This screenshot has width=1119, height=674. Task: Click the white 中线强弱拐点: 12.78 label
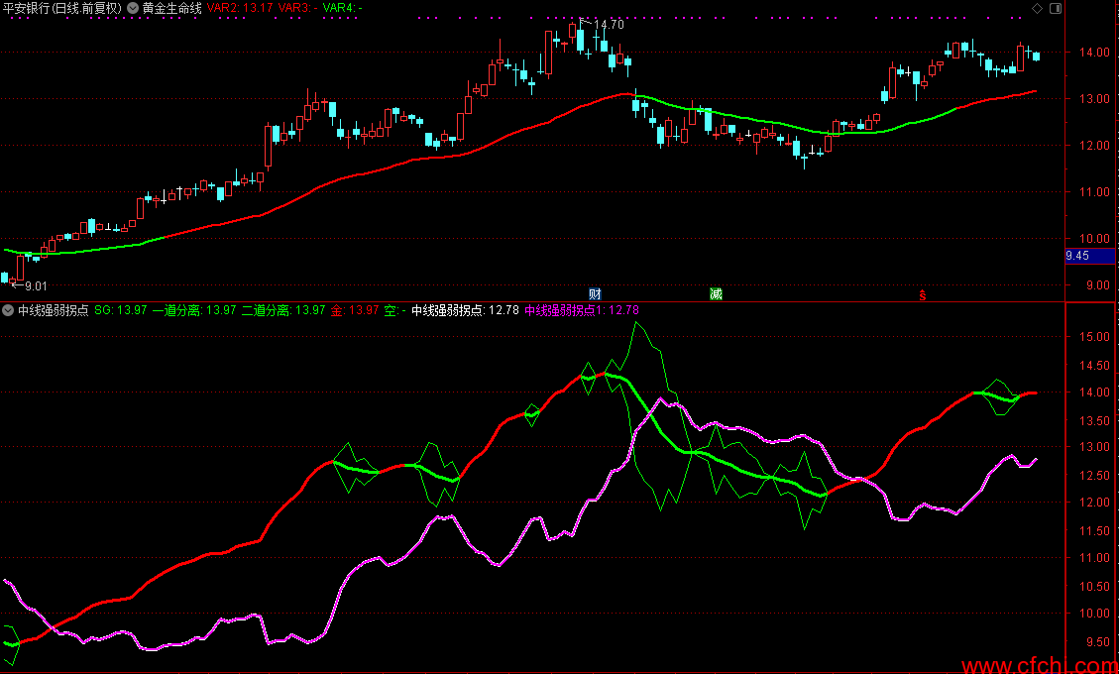(465, 310)
